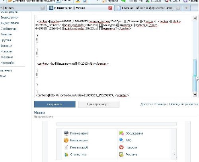The height and width of the screenshot is (162, 199).
Task: Click the Статистика chart icon
Action: point(66,154)
